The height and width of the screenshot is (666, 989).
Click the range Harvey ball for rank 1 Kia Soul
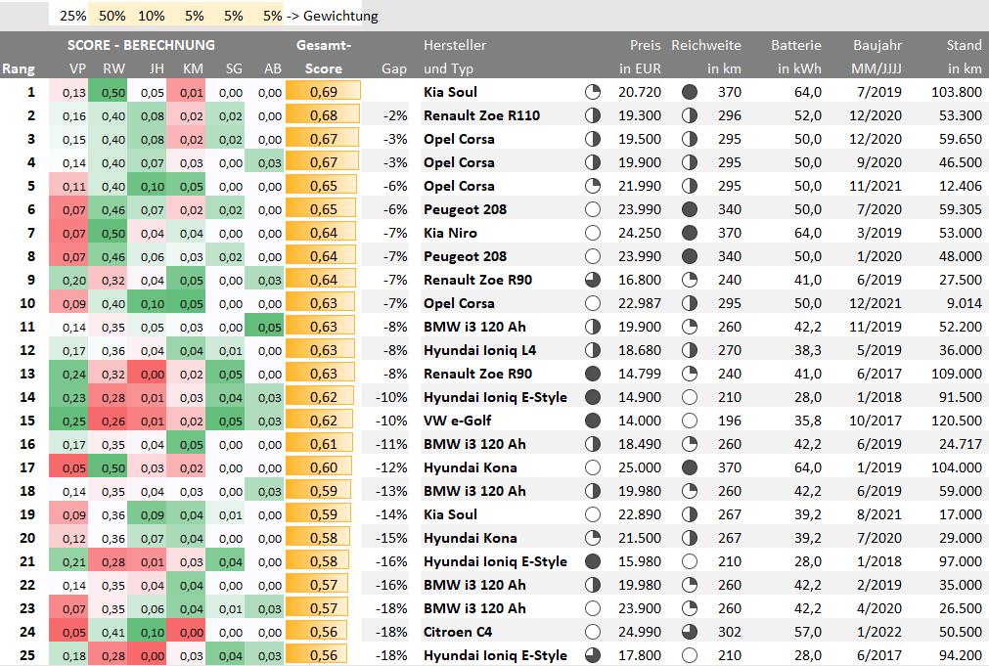pos(690,92)
